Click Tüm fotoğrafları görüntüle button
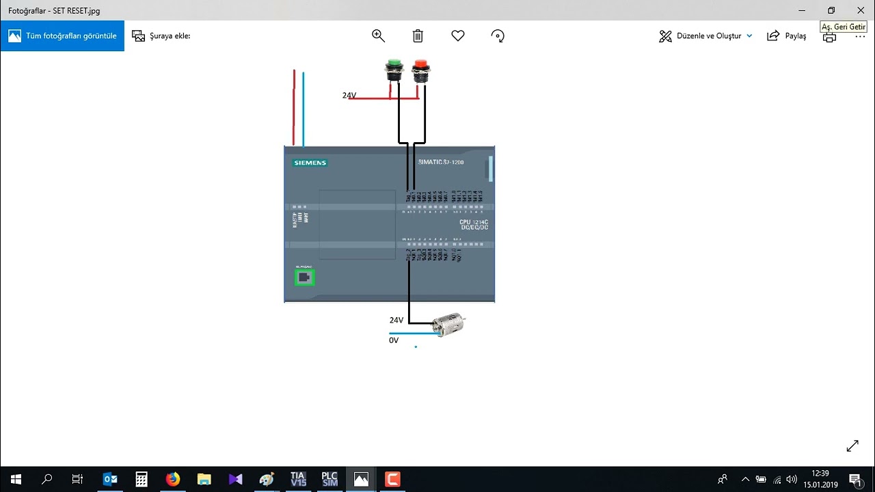The width and height of the screenshot is (875, 492). pos(62,36)
